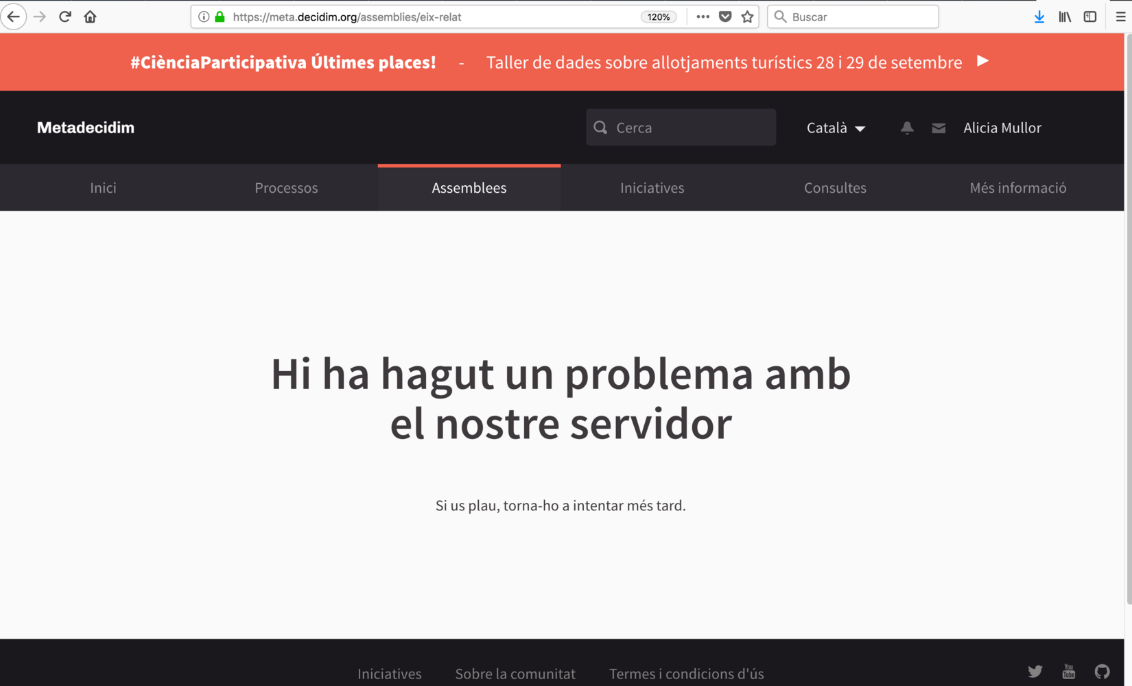Reload the page in the browser
This screenshot has width=1132, height=686.
click(65, 16)
